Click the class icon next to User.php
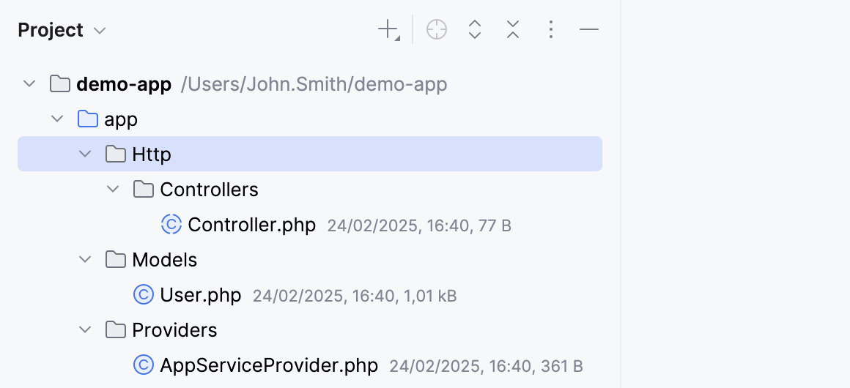Screen dimensions: 850x388 click(143, 295)
